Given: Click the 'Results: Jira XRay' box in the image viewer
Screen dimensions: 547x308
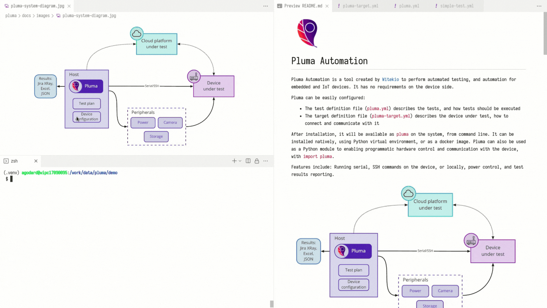Looking at the screenshot, I should pos(46,86).
